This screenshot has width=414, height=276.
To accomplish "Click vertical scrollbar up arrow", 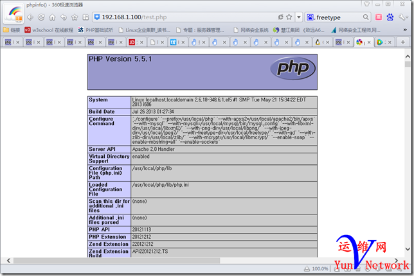I will click(408, 56).
